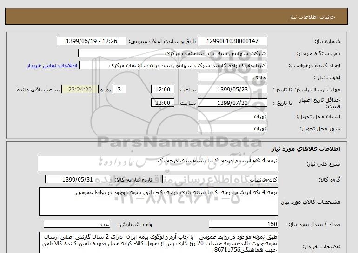Screen dimensions: 358x253
Task: Click the need number field 1299001038000147
Action: (232, 41)
